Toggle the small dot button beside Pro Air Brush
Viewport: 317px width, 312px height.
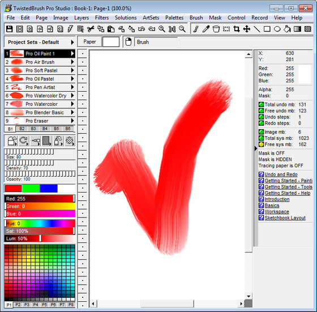(x=83, y=62)
